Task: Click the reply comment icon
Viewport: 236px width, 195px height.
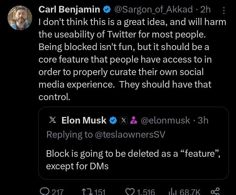Action: pos(44,191)
